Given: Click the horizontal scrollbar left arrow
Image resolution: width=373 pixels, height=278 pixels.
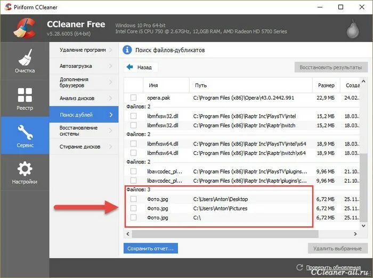Looking at the screenshot, I should point(128,234).
